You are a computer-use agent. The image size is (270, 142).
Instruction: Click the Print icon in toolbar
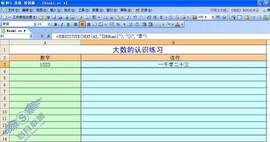(80, 17)
